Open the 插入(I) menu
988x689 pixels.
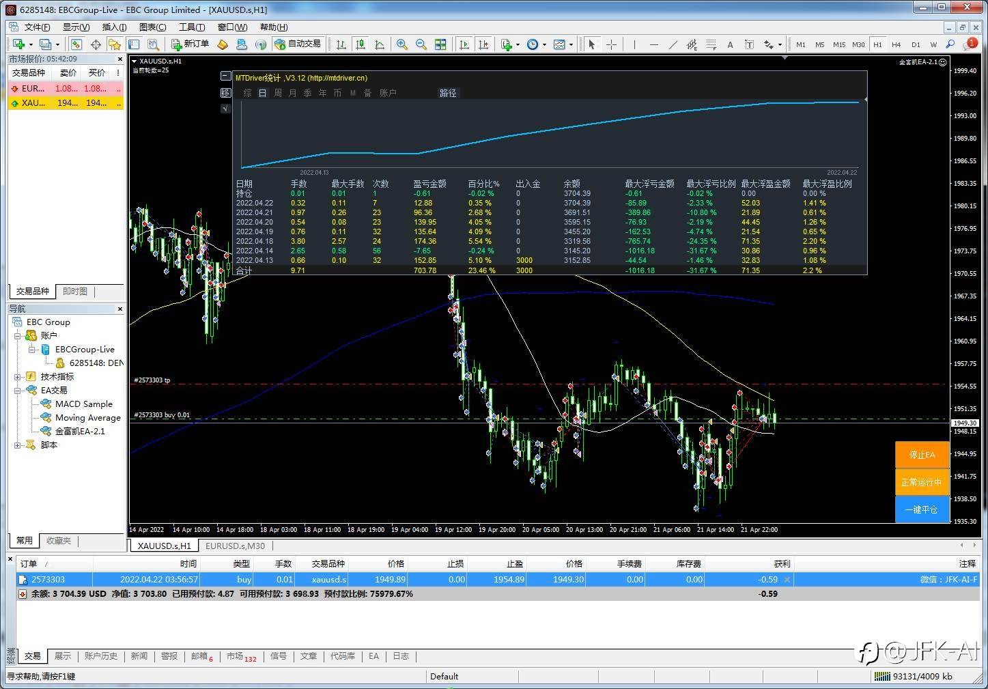click(114, 27)
